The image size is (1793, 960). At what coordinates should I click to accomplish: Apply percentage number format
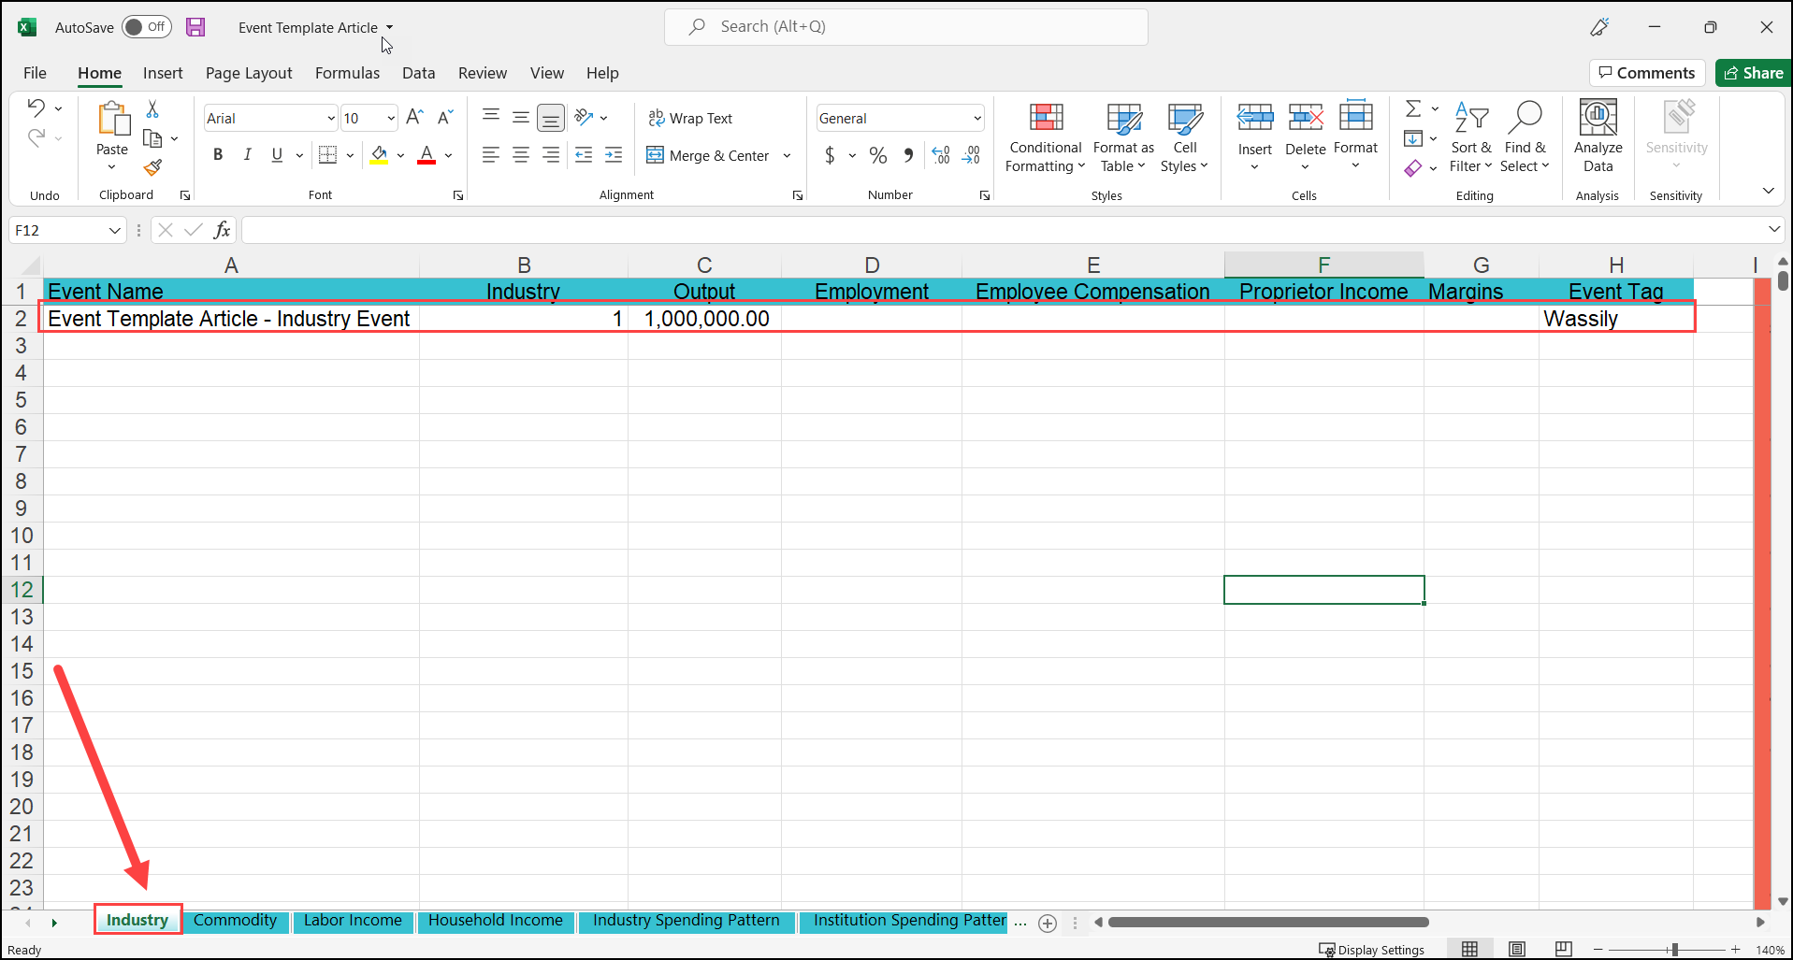coord(877,155)
